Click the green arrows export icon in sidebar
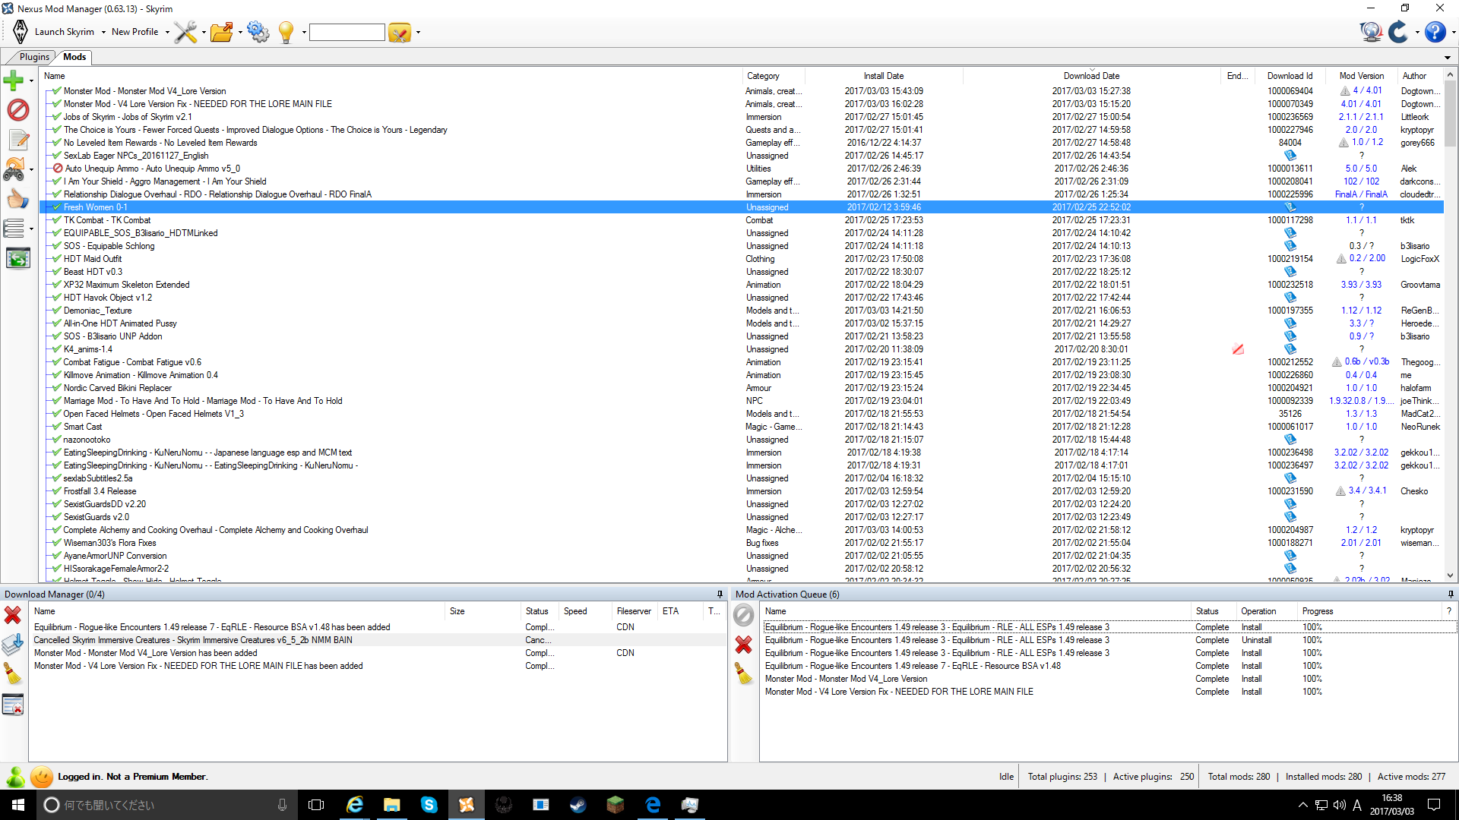 click(x=18, y=258)
